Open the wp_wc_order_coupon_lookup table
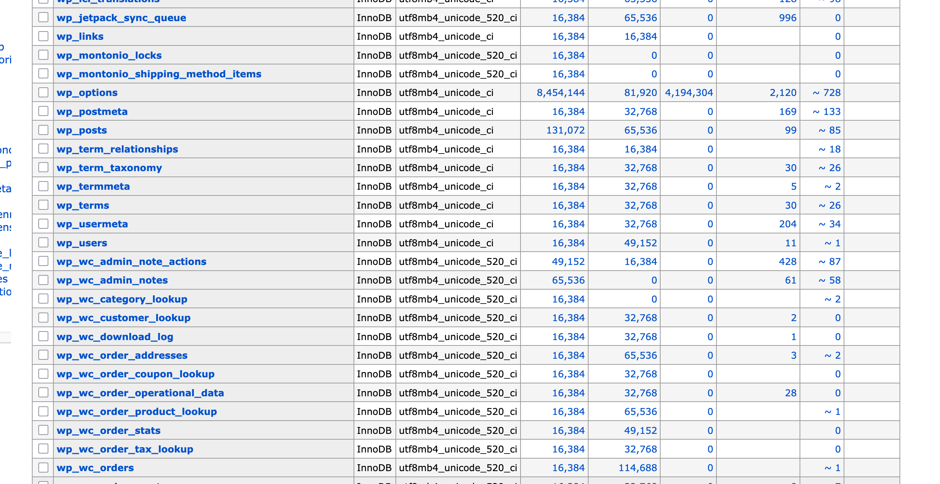 135,374
